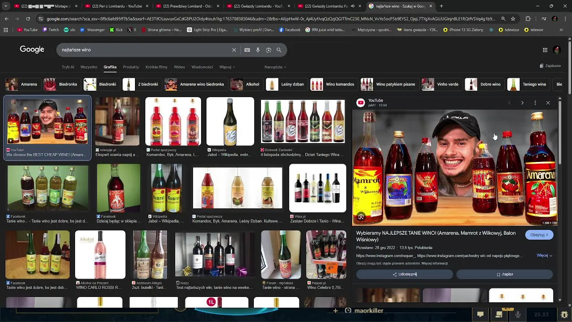
Task: Open the Więcej informacji link
Action: 434,263
